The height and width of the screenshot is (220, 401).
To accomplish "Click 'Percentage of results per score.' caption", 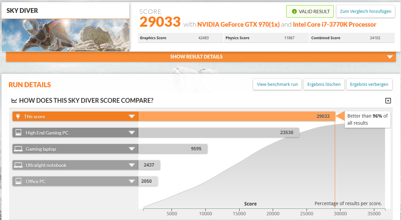I will (x=348, y=204).
